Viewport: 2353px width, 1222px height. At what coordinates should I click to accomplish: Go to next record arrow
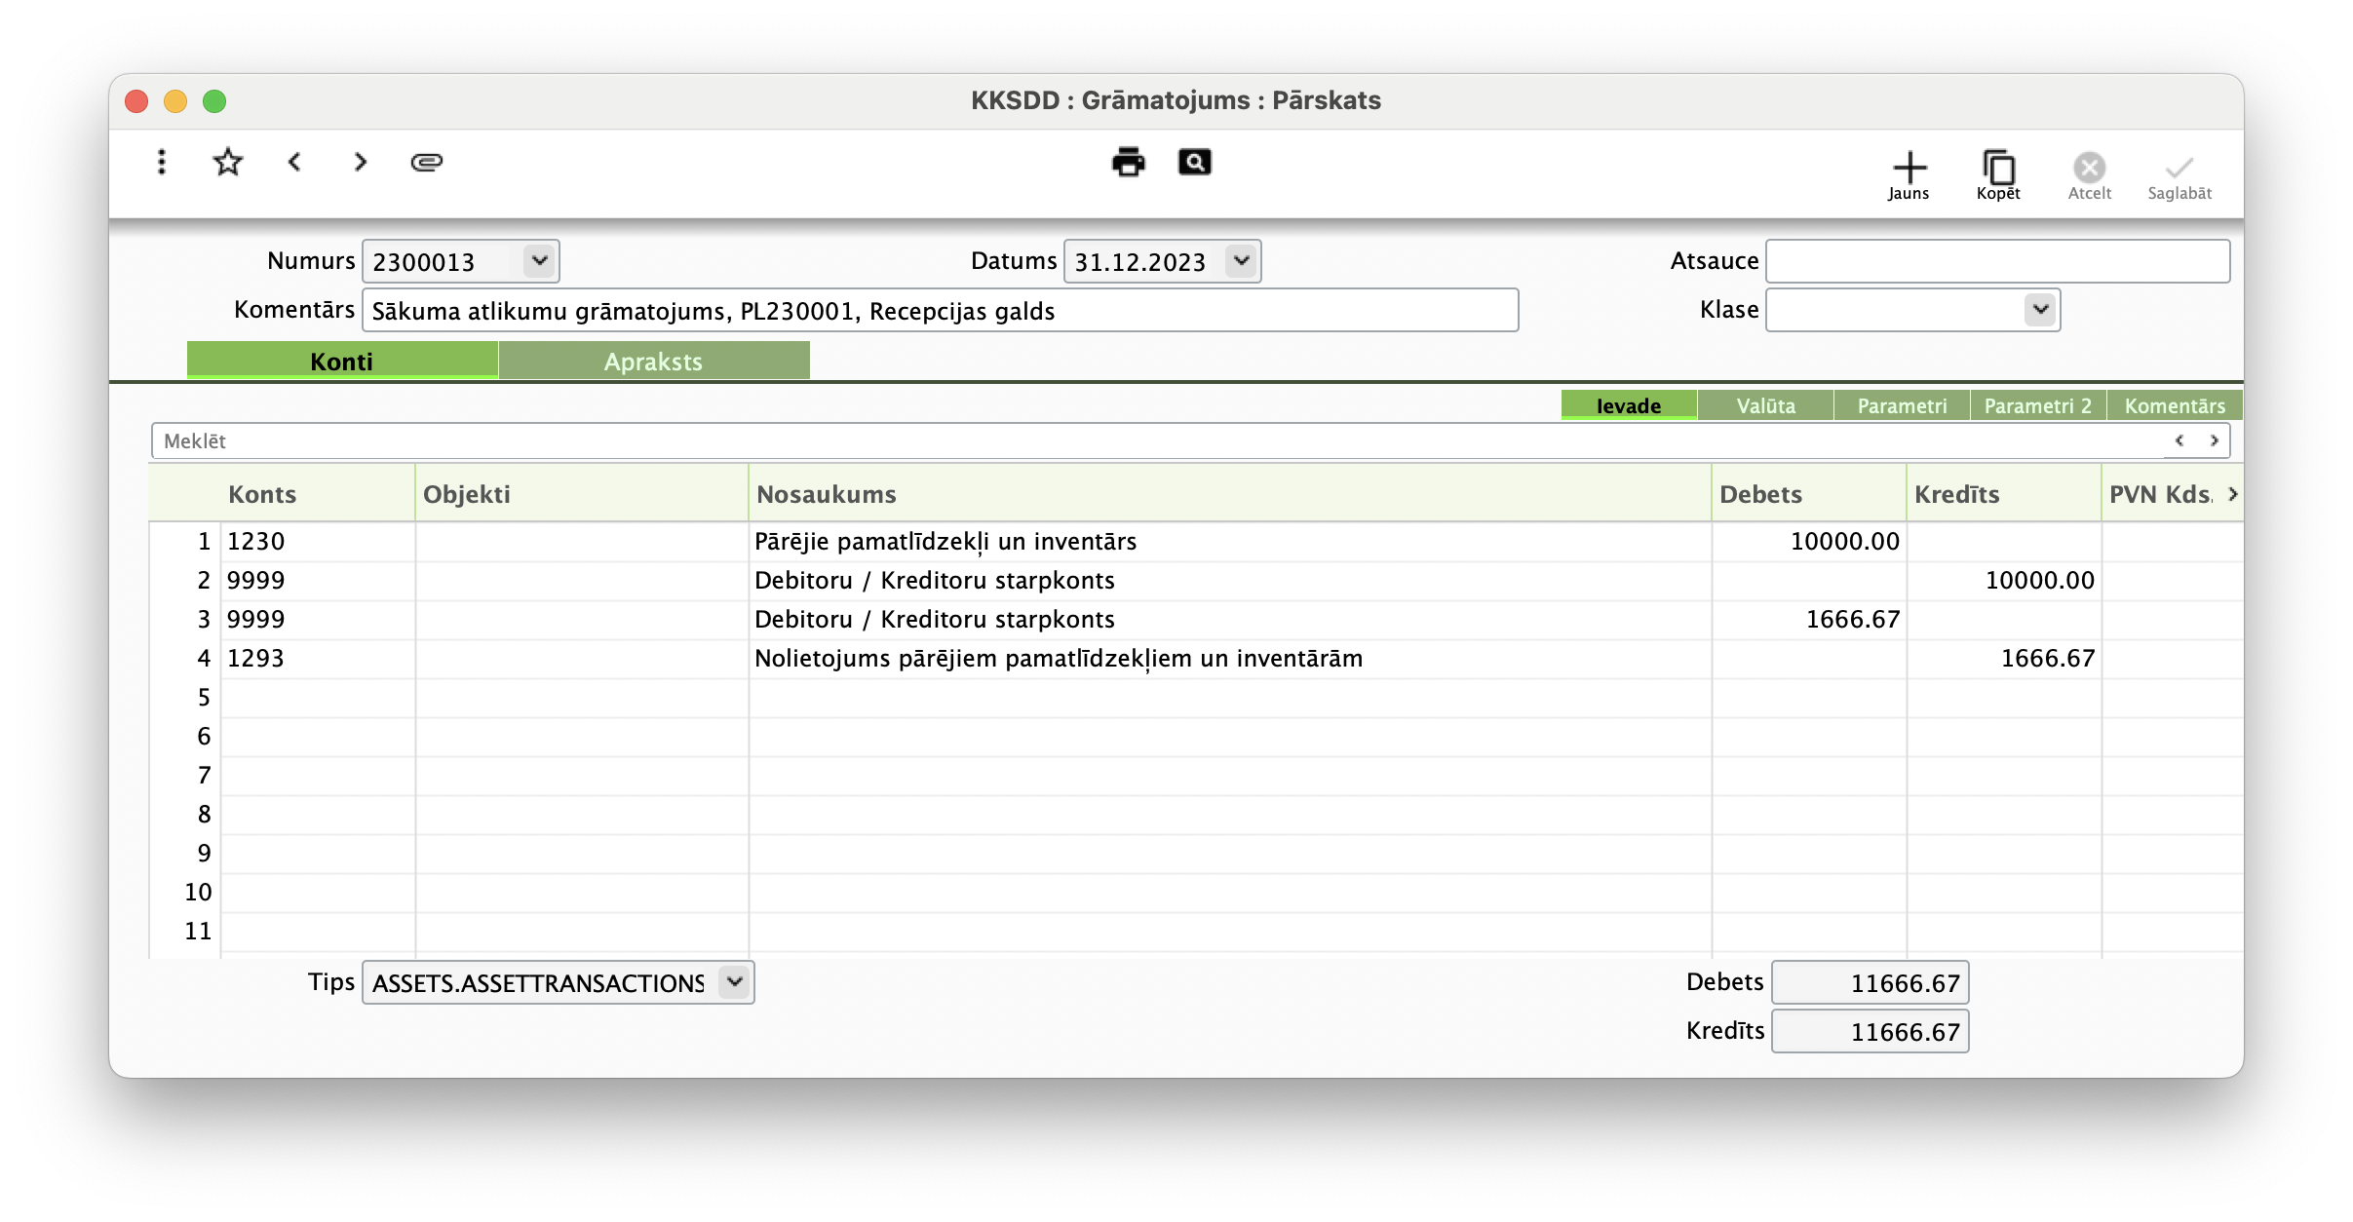click(361, 162)
